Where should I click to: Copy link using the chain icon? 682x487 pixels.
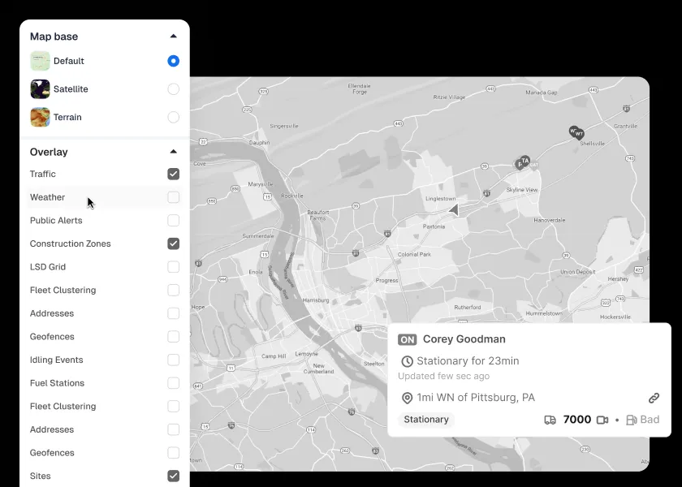[654, 398]
